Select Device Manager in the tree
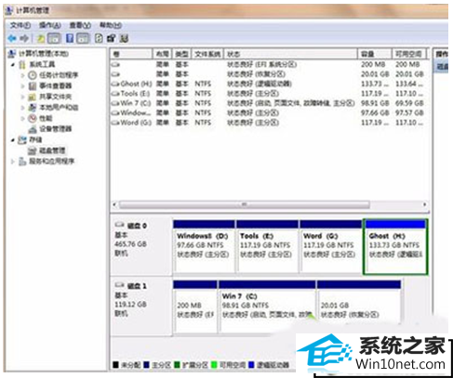This screenshot has height=378, width=453. coord(55,129)
